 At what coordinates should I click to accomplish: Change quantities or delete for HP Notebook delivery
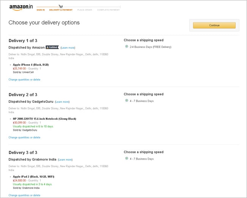(24, 138)
